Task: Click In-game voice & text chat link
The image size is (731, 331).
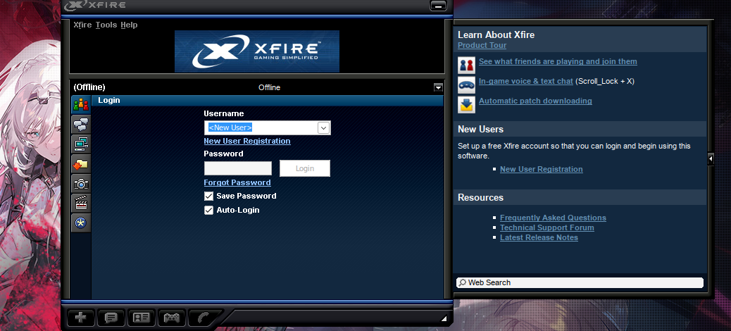Action: click(526, 81)
